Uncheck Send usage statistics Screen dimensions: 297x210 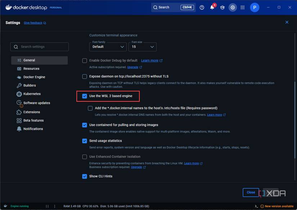point(85,141)
